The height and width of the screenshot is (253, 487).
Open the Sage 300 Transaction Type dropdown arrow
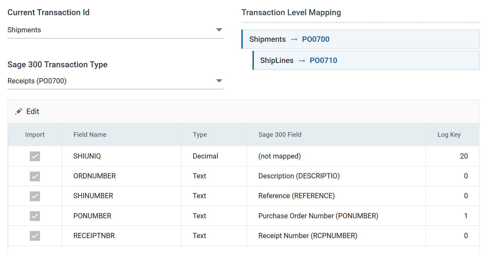tap(219, 81)
